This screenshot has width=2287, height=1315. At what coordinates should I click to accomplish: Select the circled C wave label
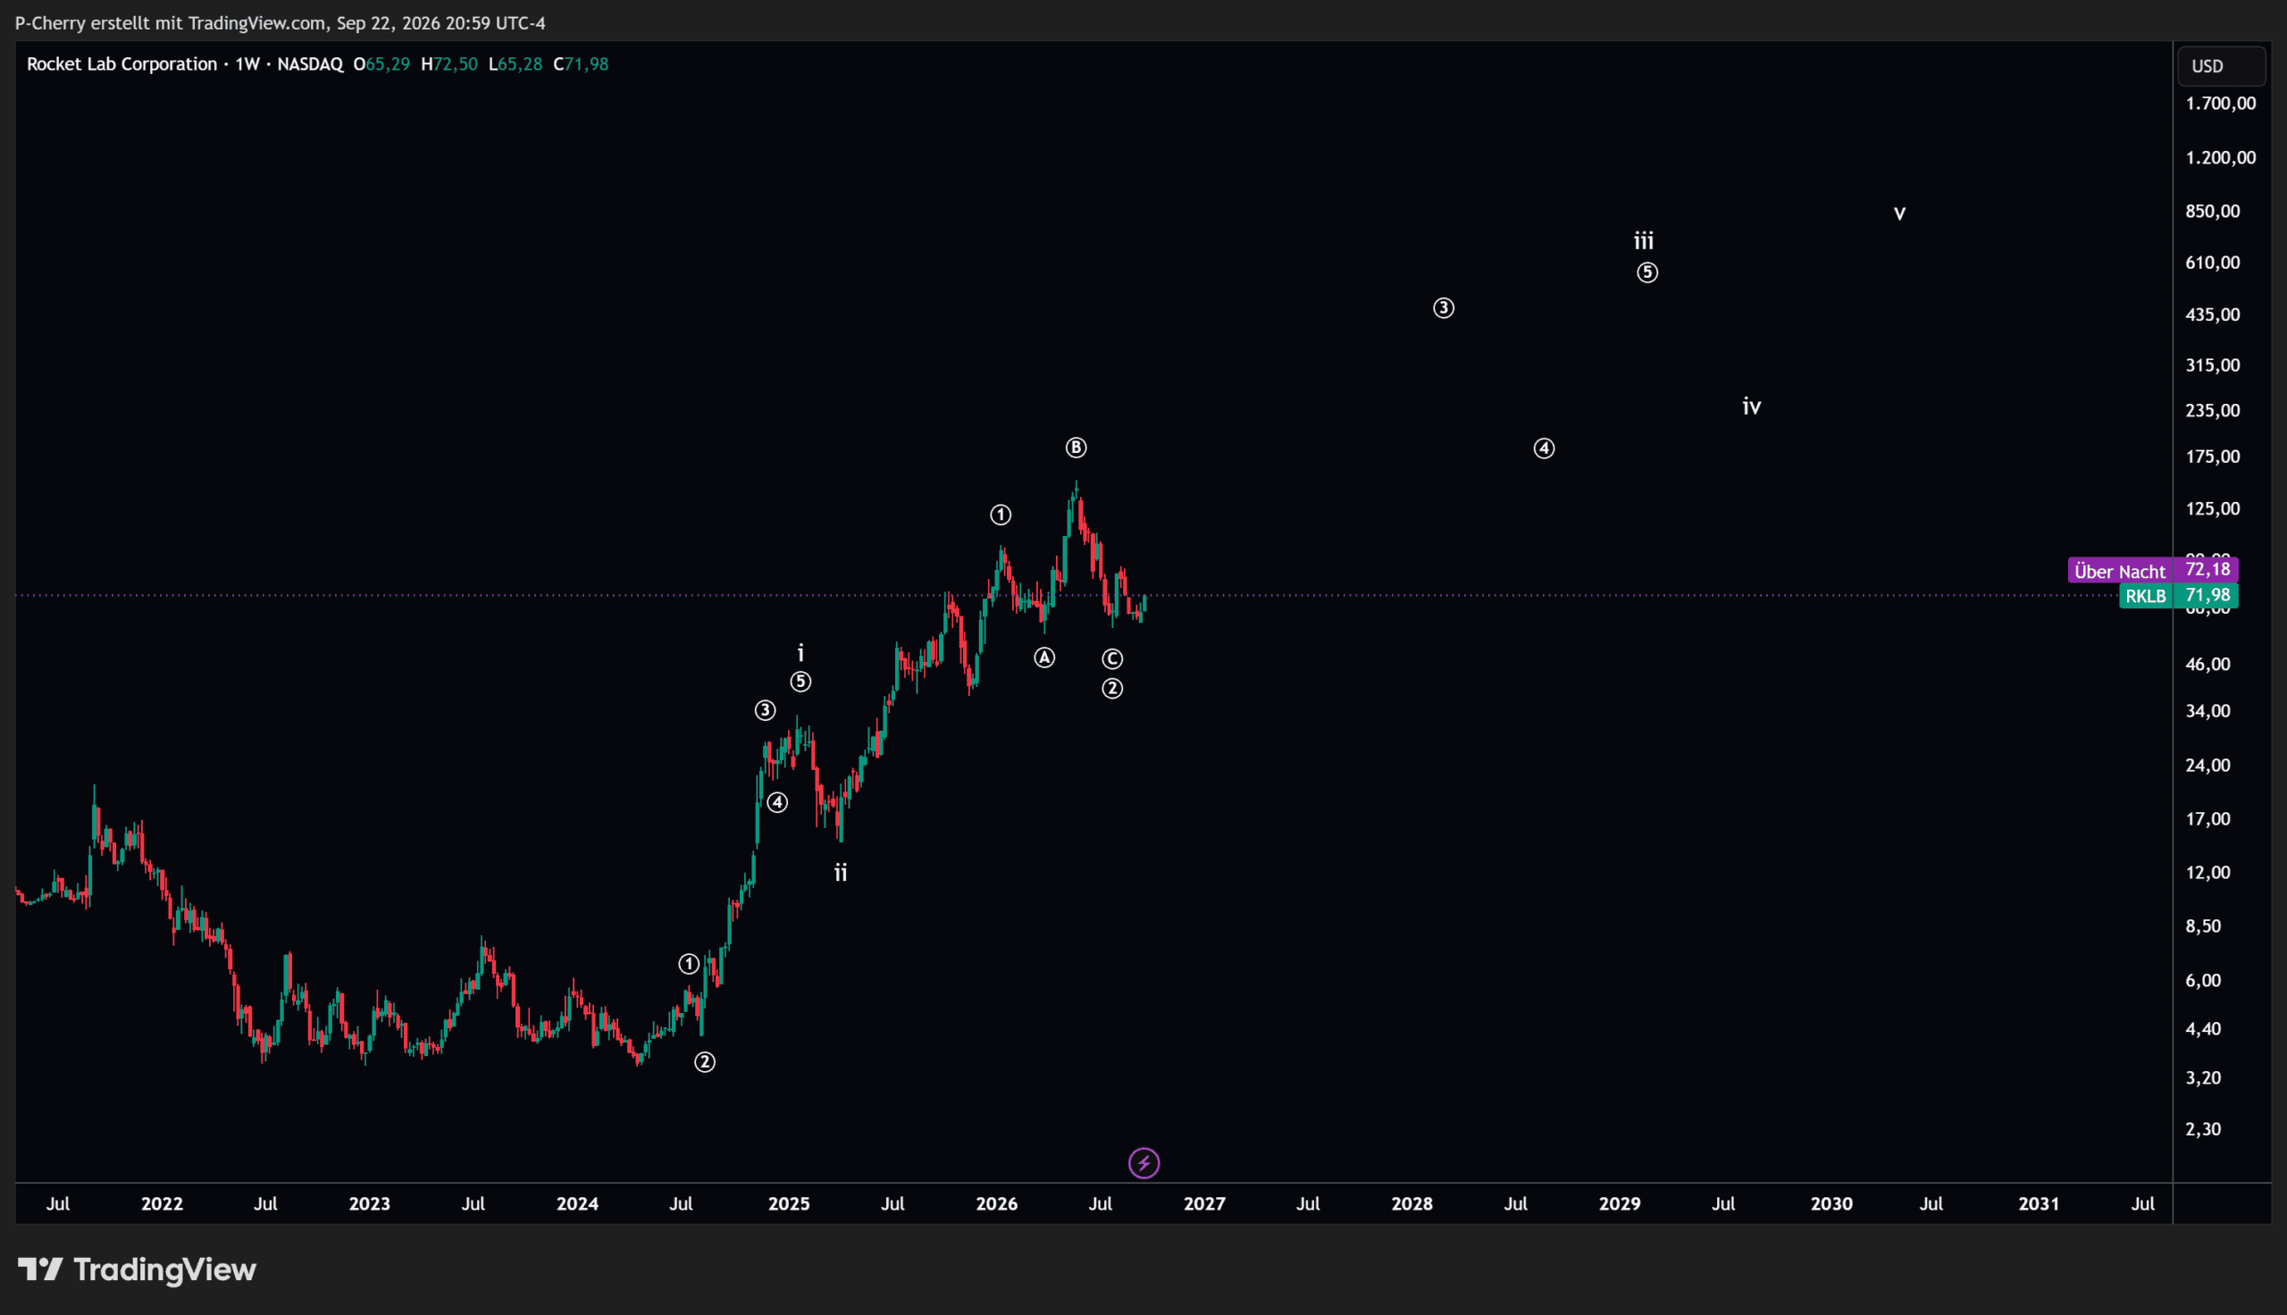click(x=1111, y=659)
